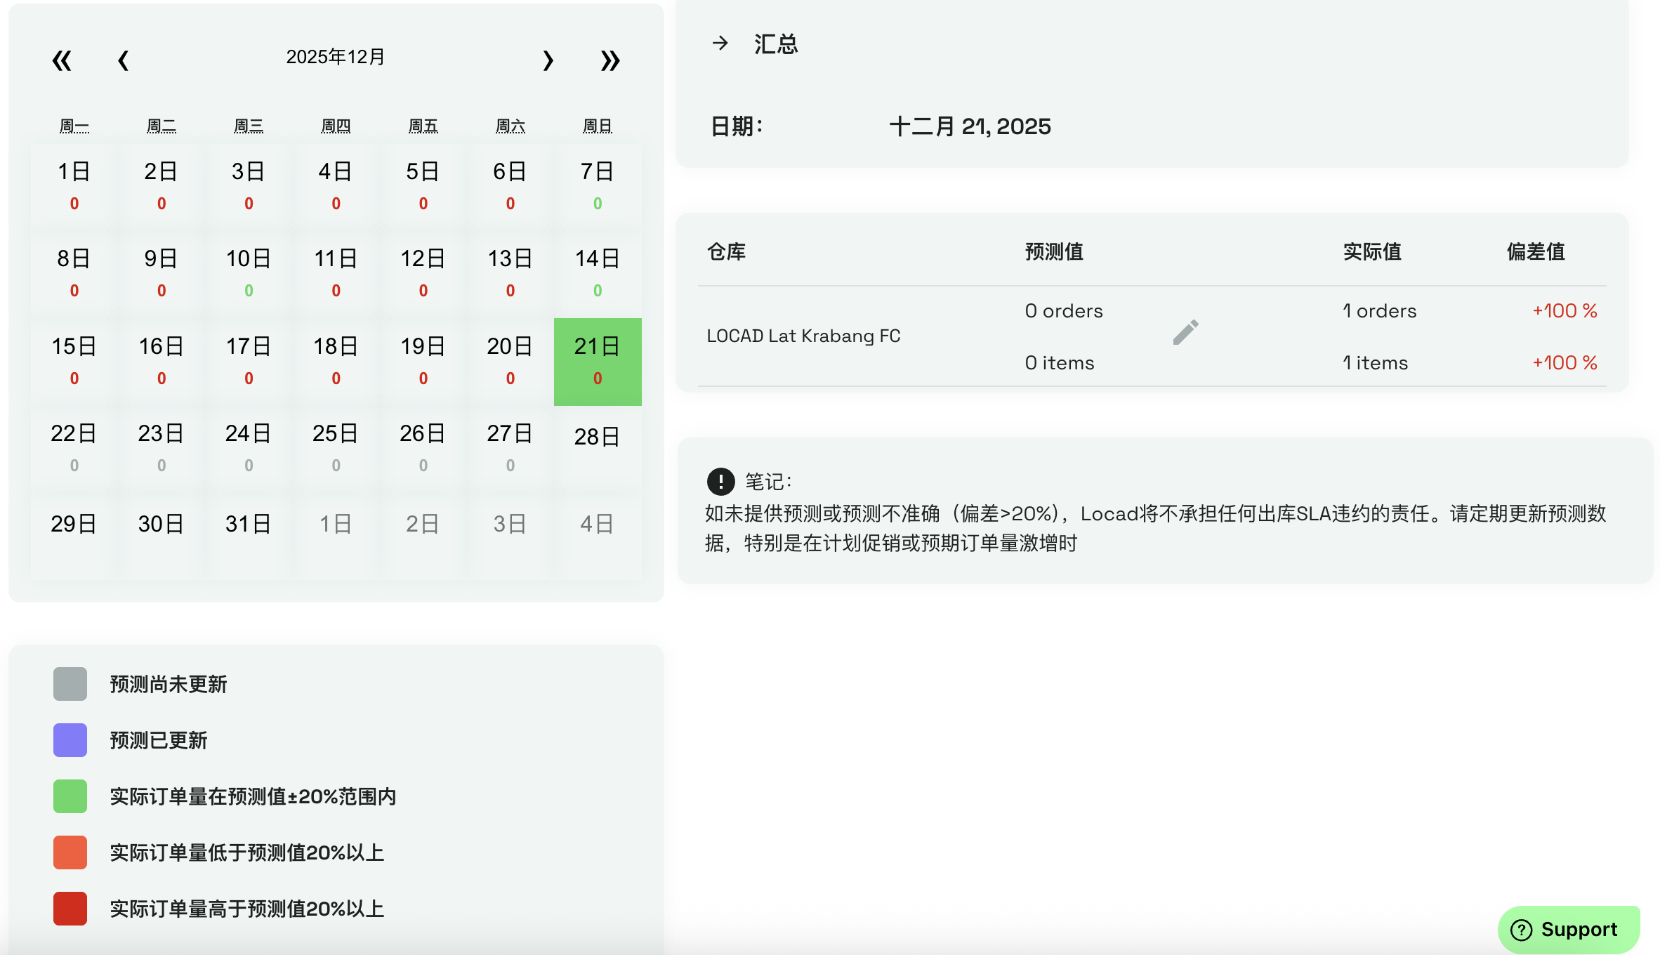Click the 预测值 column header

[1054, 251]
